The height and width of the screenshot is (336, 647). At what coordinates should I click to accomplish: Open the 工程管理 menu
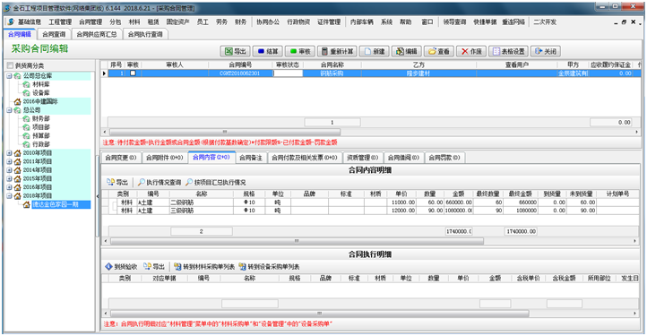click(60, 22)
